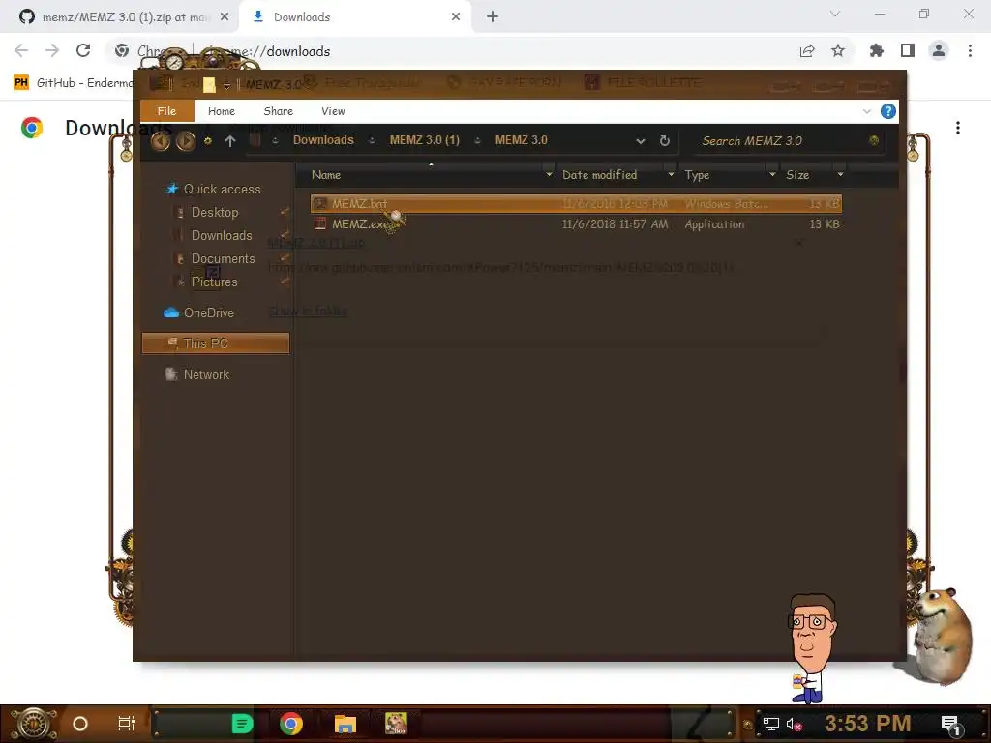Select MEMZ 3.0 (1) in the breadcrumb
The width and height of the screenshot is (991, 743).
tap(424, 140)
